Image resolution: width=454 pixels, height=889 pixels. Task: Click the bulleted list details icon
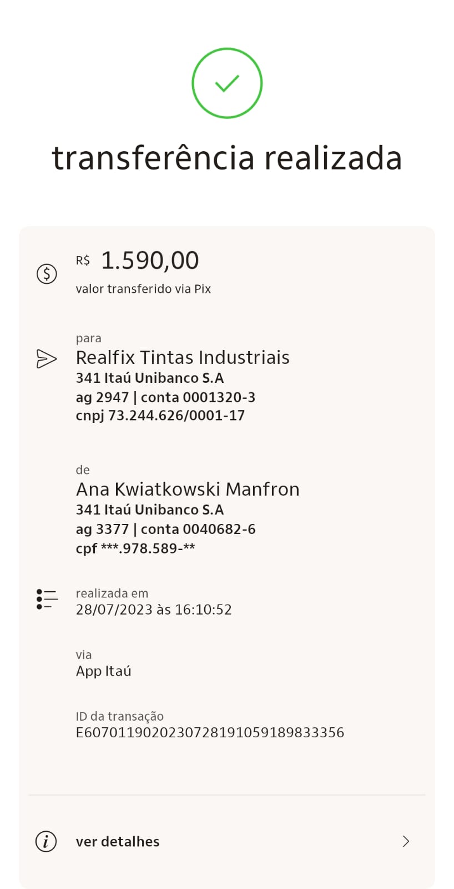(x=47, y=599)
